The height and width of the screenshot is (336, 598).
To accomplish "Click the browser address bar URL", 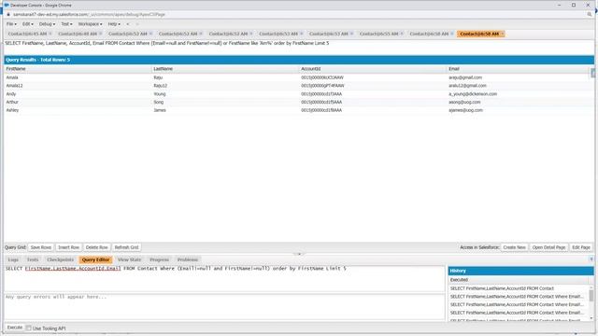I will tap(90, 15).
